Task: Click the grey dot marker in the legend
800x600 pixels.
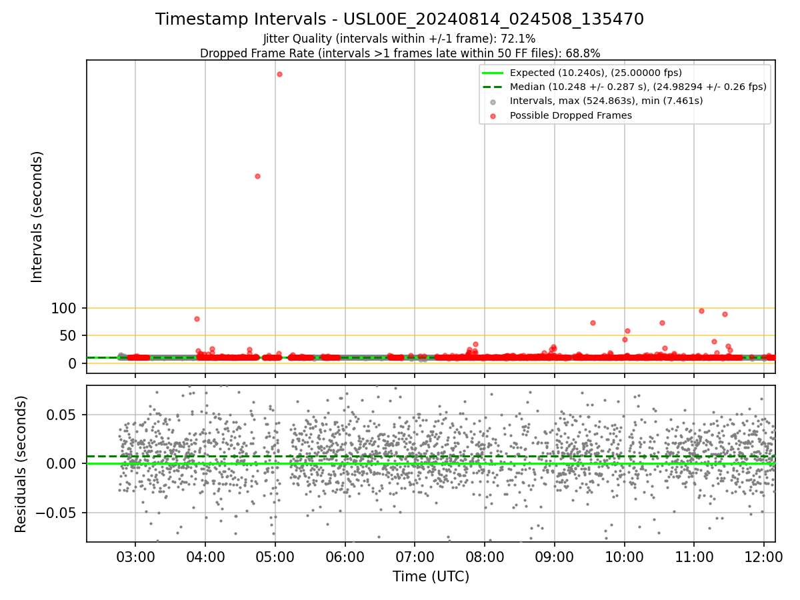Action: 493,102
